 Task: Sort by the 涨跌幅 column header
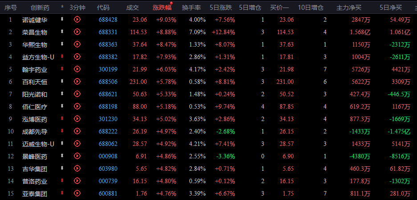click(162, 8)
